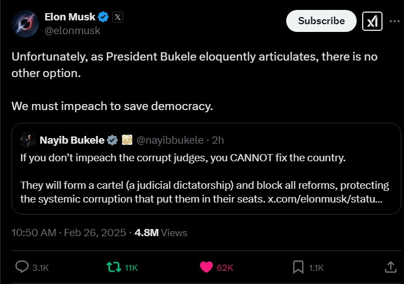Open the @elonmusk handle link
Viewport: 404px width, 284px height.
pyautogui.click(x=72, y=31)
